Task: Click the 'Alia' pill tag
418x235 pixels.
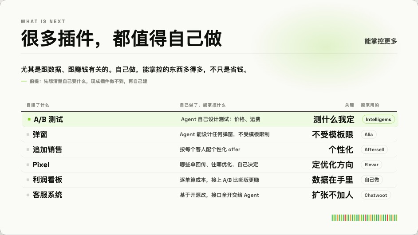Action: (x=369, y=134)
